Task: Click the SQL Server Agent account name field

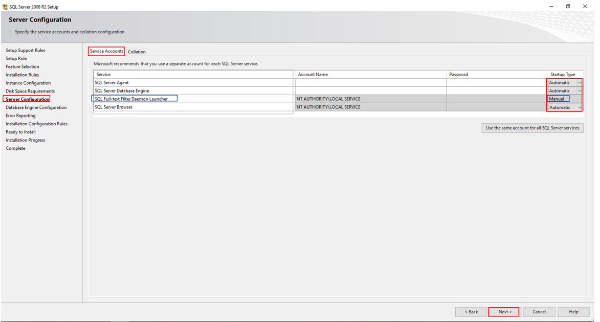Action: tap(370, 83)
